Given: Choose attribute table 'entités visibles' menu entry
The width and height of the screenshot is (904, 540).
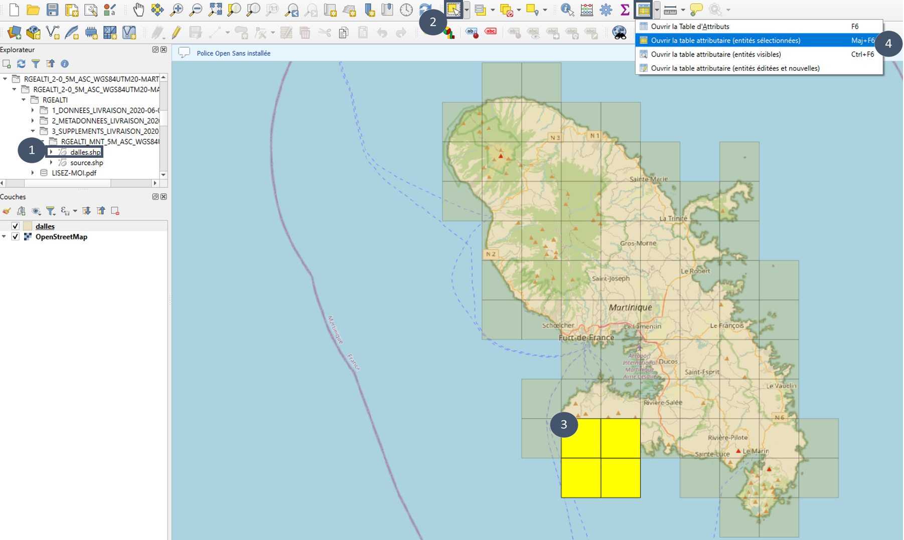Looking at the screenshot, I should point(759,54).
